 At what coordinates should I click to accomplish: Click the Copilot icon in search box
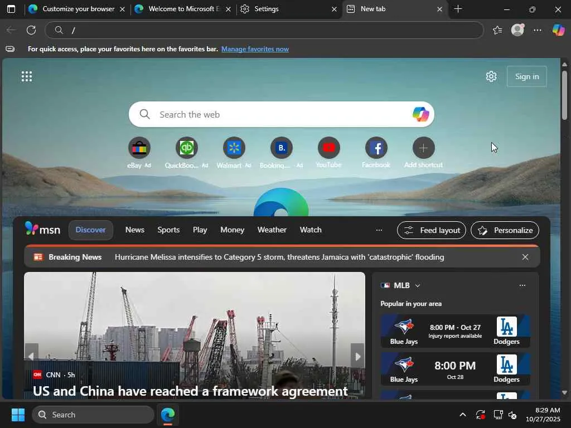pyautogui.click(x=420, y=114)
